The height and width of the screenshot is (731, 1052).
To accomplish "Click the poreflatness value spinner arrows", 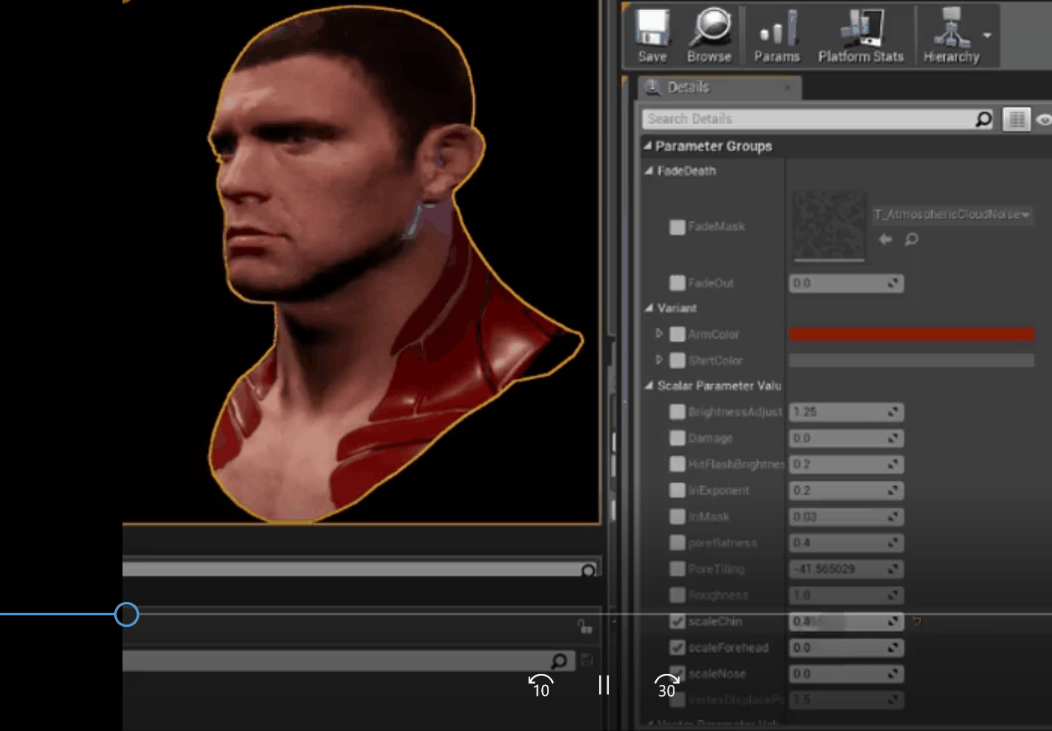I will pos(894,543).
